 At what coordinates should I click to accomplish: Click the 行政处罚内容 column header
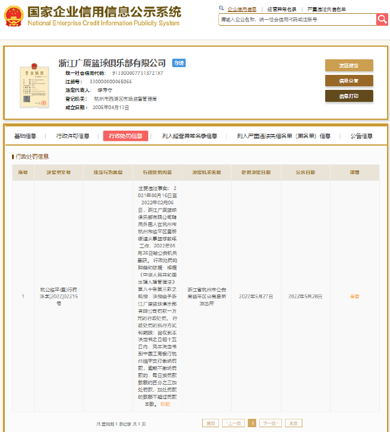[x=157, y=173]
